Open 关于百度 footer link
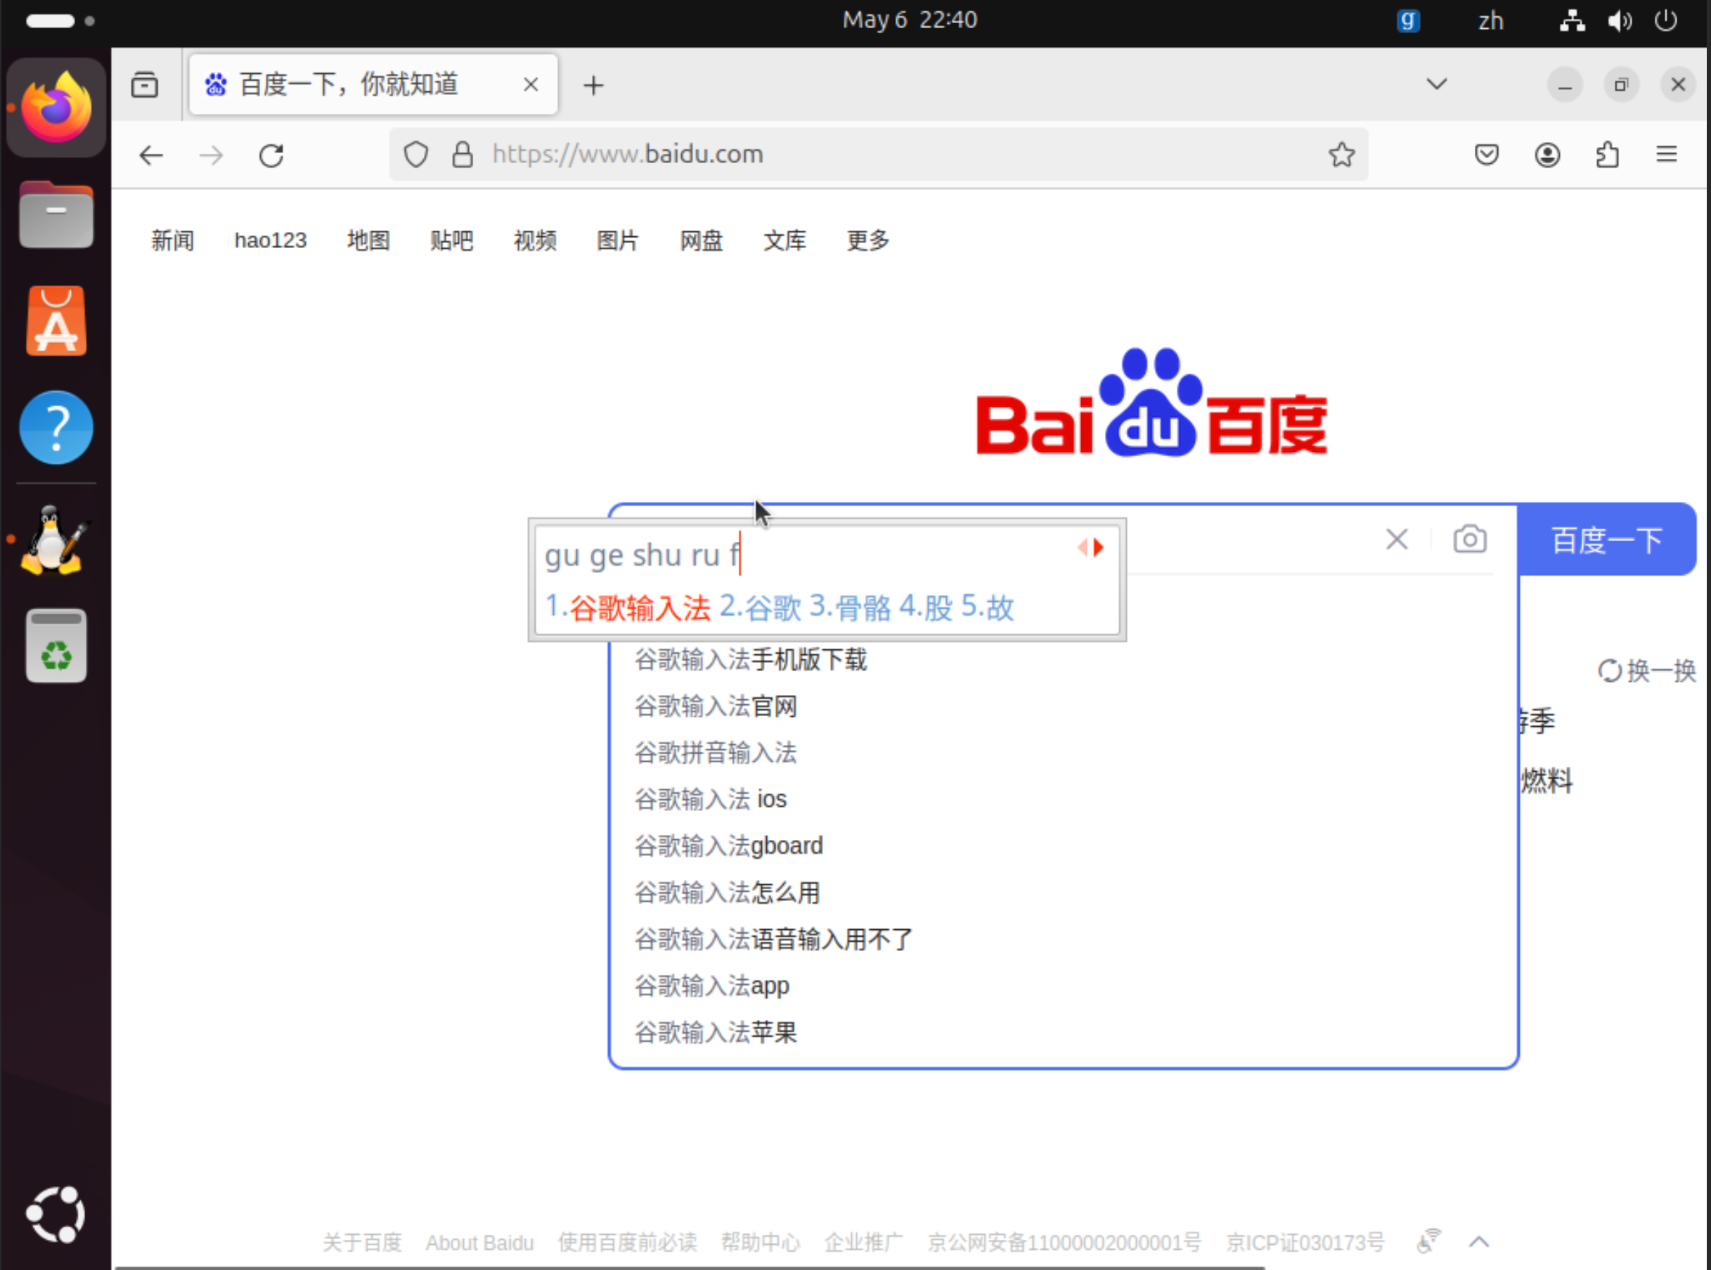Image resolution: width=1711 pixels, height=1270 pixels. point(361,1243)
